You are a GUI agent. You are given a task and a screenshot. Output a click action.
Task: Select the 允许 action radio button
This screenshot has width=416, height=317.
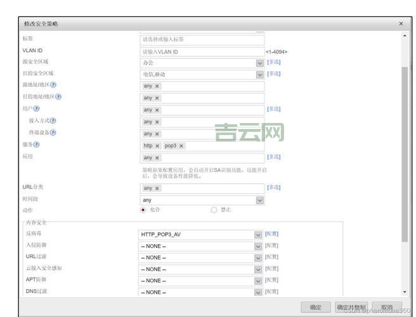click(143, 210)
